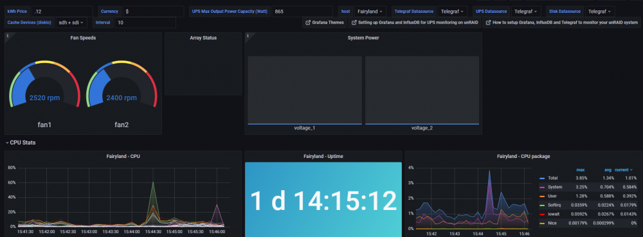Viewport: 643px width, 237px height.
Task: Open the Telegraf Datasource dropdown
Action: click(452, 12)
